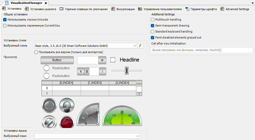Click the rotary switch preview element
This screenshot has width=255, height=140.
pyautogui.click(x=67, y=105)
